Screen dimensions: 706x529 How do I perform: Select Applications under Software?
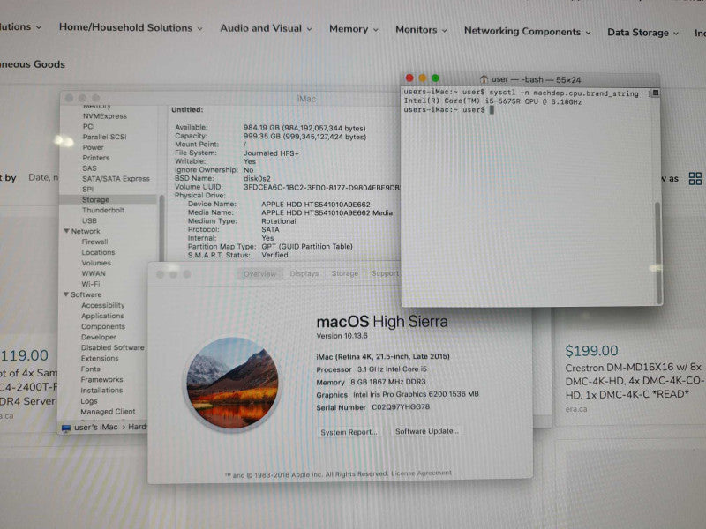coord(102,316)
